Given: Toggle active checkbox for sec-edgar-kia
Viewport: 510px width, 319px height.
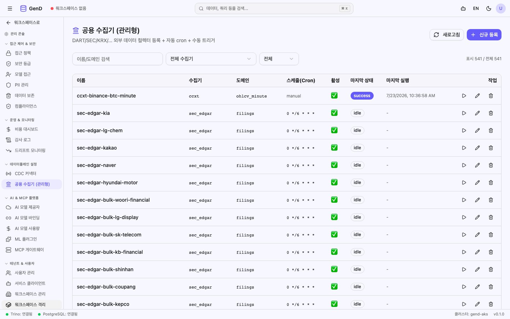Looking at the screenshot, I should tap(334, 113).
